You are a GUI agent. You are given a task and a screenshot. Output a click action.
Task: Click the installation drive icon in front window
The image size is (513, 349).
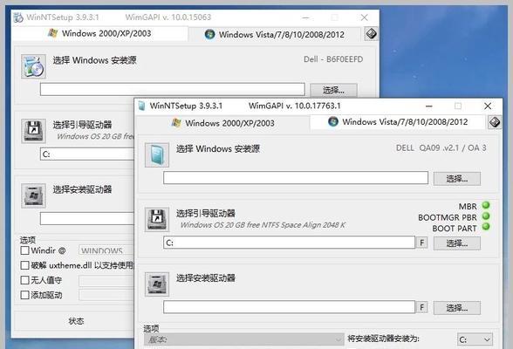pyautogui.click(x=157, y=284)
